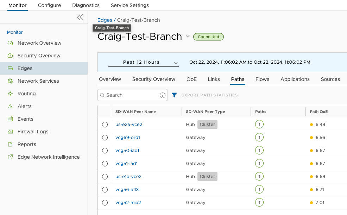Image resolution: width=347 pixels, height=215 pixels.
Task: Expand the Craig-Test-Branch edge selector chevron
Action: [188, 36]
